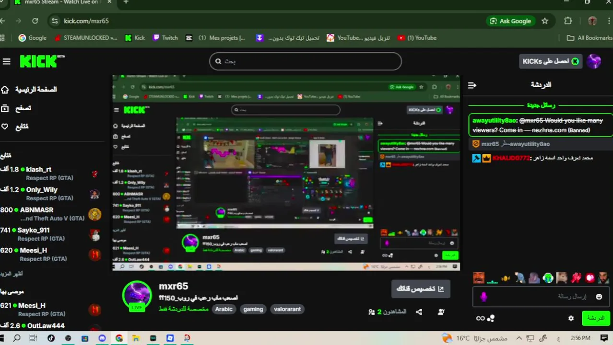Click the purple microphone icon

click(x=483, y=297)
